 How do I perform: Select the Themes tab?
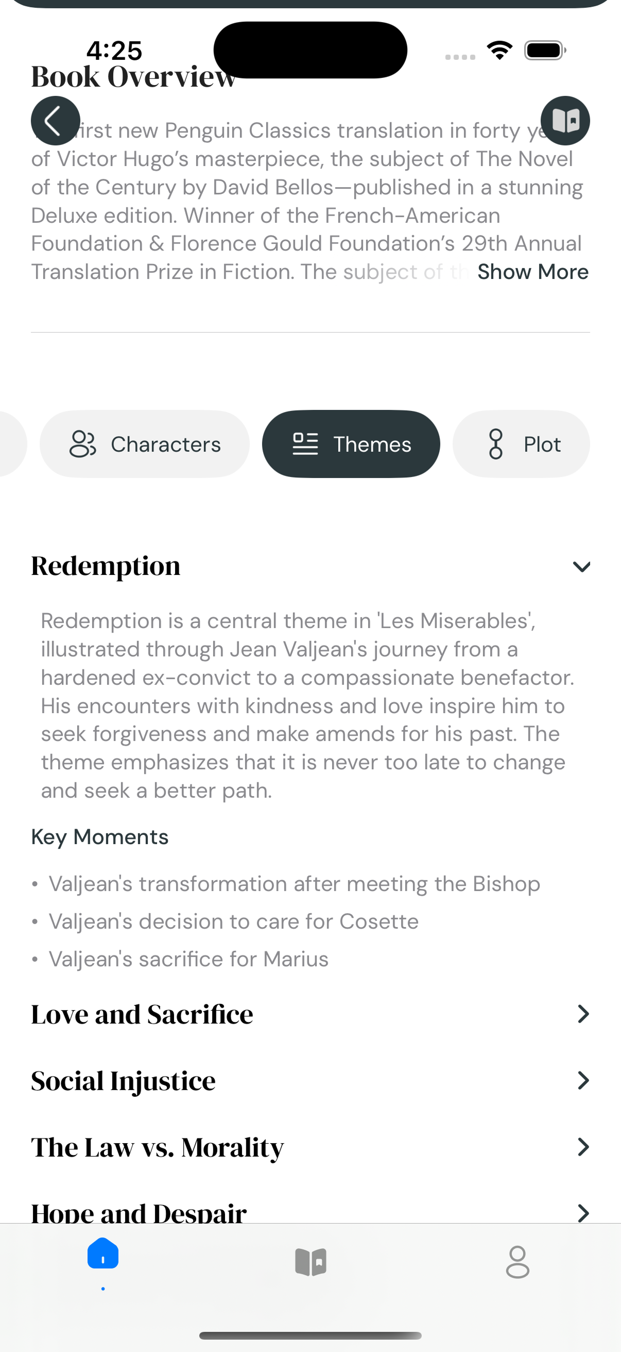click(351, 444)
